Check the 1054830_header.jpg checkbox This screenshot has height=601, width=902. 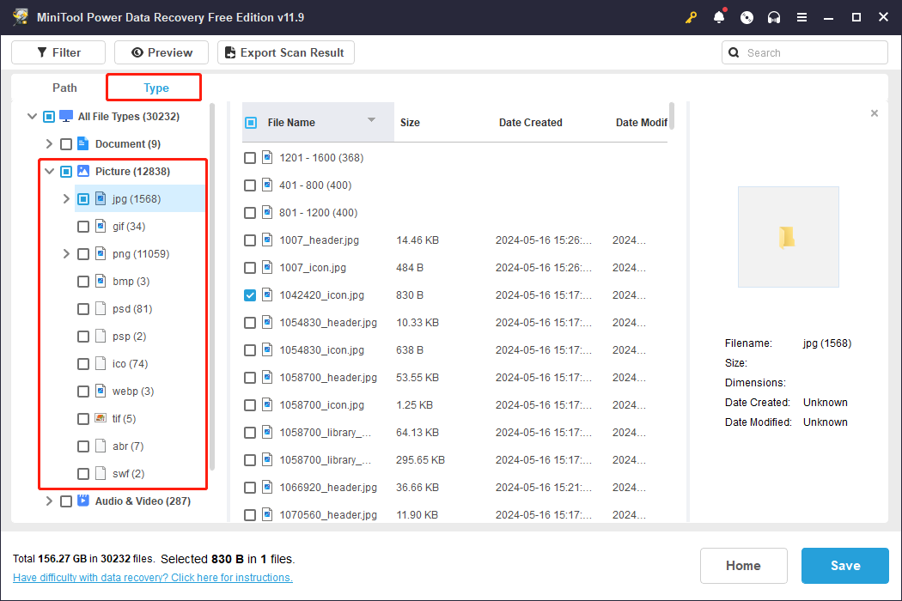click(250, 323)
